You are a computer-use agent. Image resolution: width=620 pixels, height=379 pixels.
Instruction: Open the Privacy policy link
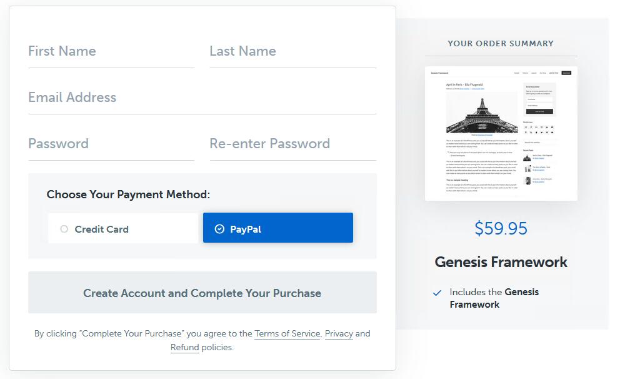coord(339,333)
